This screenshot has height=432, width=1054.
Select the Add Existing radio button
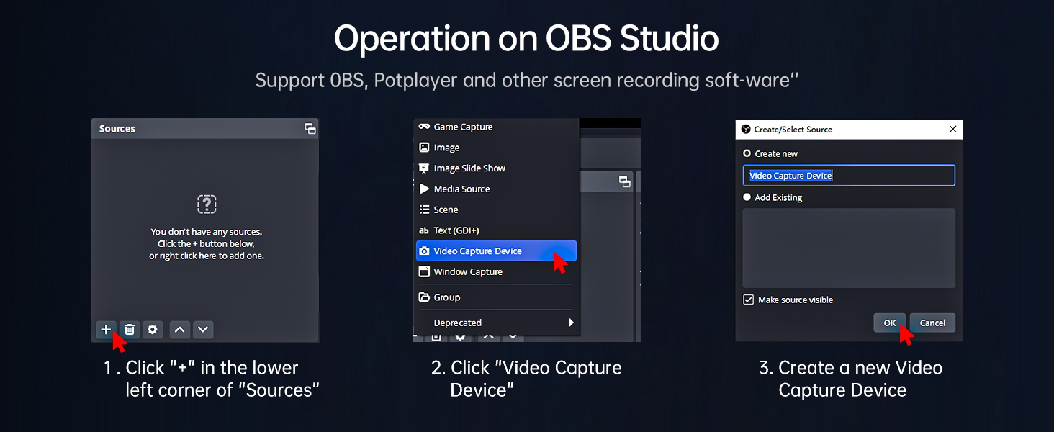(747, 197)
